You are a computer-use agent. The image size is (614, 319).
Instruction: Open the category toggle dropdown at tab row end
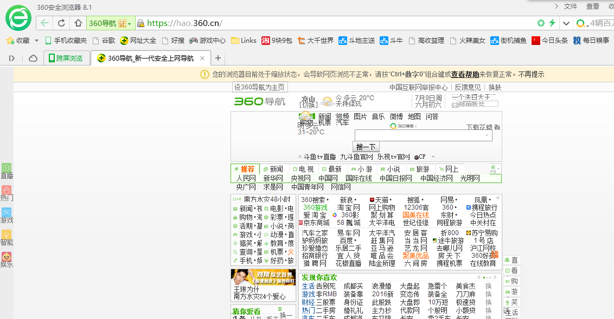tap(495, 168)
